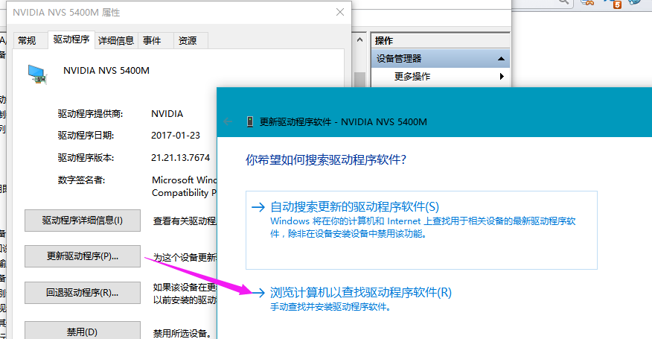Click driver date value 2017-01-23
652x339 pixels.
[176, 136]
